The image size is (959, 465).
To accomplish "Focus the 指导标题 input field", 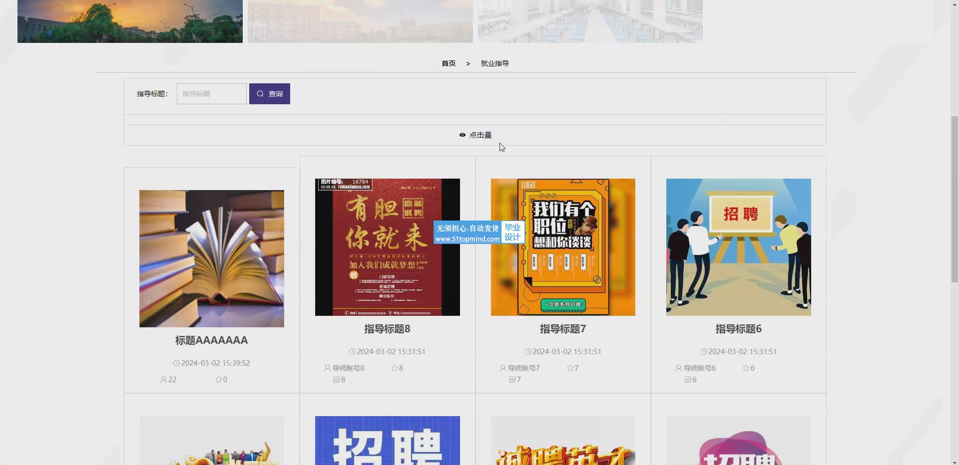I will [x=212, y=94].
